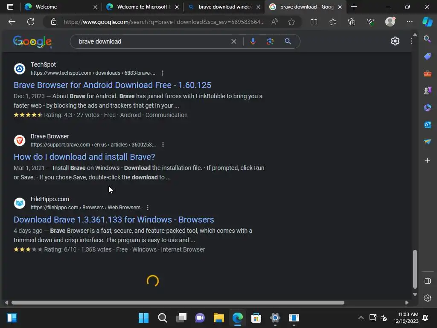View site information lock icon
This screenshot has height=328, width=437.
point(54,22)
